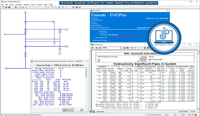Click Print Preview exit door icon
Viewport: 200px width, 116px height.
coord(92,48)
